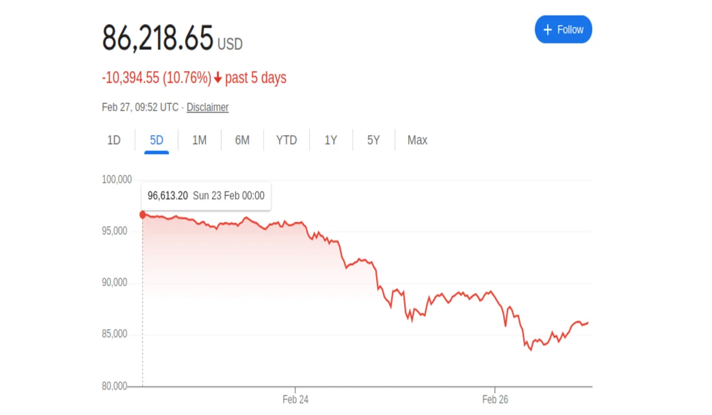Select the 5D time range tab
The image size is (712, 415).
coord(157,141)
